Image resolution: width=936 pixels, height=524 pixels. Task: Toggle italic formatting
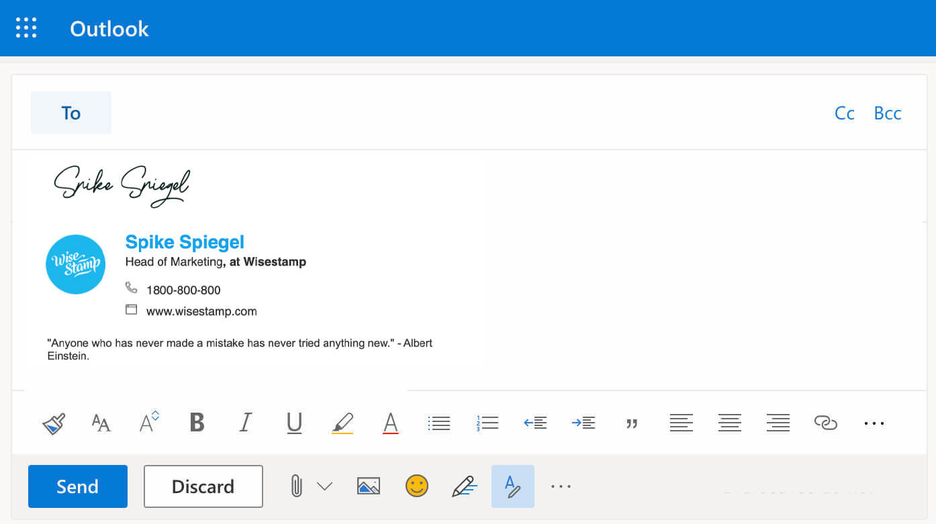246,423
